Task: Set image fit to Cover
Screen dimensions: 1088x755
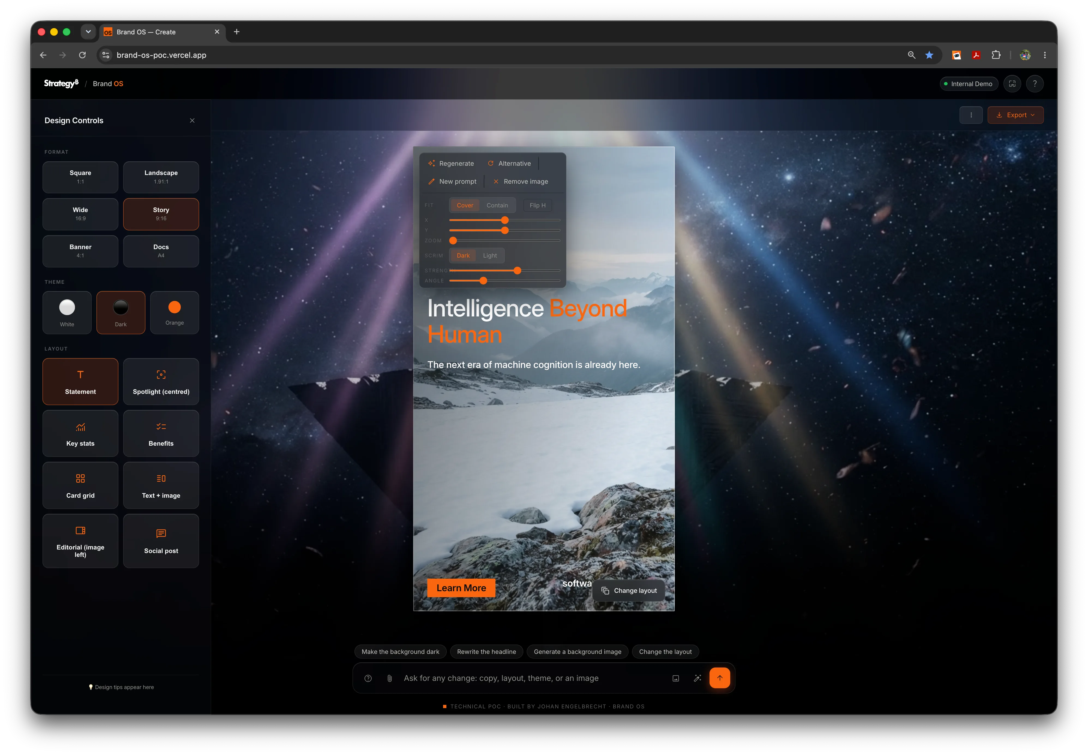Action: click(x=465, y=205)
